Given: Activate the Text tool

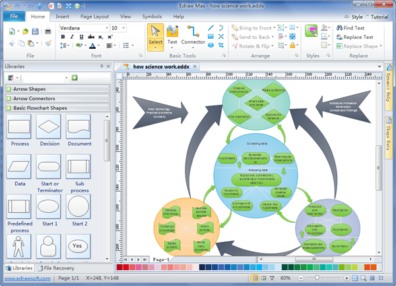Looking at the screenshot, I should pos(172,36).
